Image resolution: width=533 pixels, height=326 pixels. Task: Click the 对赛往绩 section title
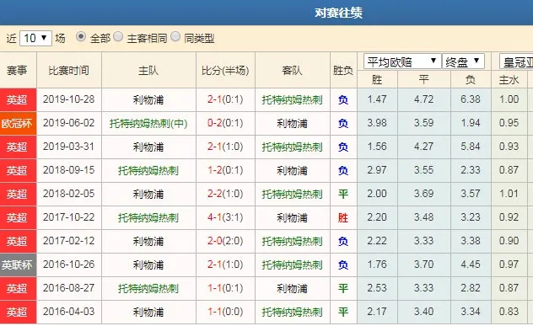point(338,13)
